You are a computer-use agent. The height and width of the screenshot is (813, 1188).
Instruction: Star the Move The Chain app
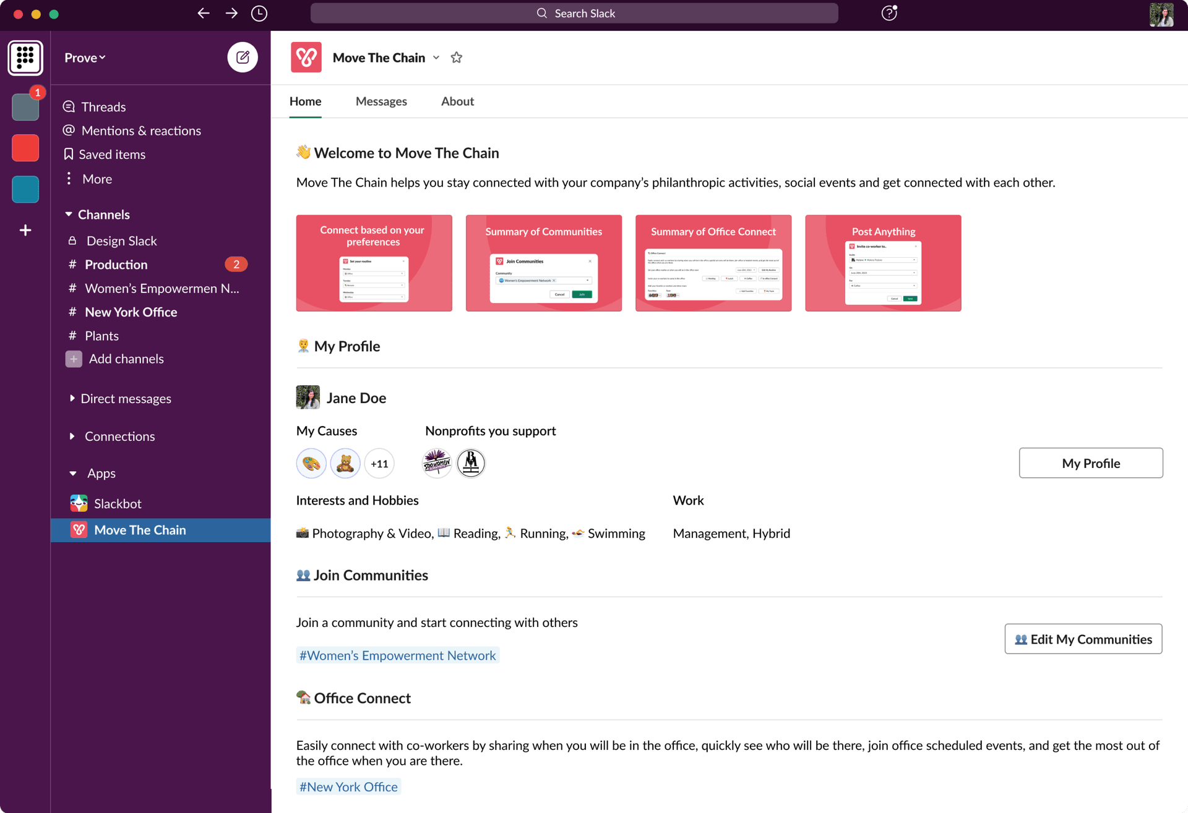click(457, 57)
